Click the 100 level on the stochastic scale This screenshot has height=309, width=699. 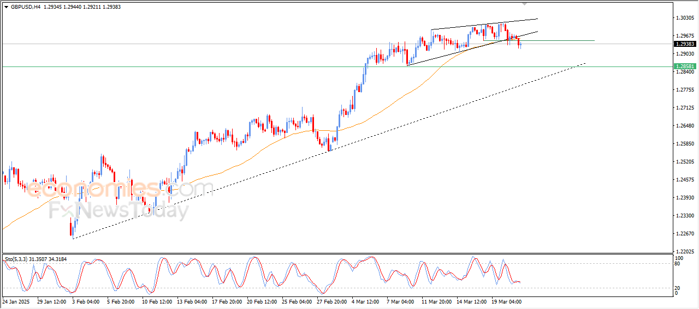(679, 258)
